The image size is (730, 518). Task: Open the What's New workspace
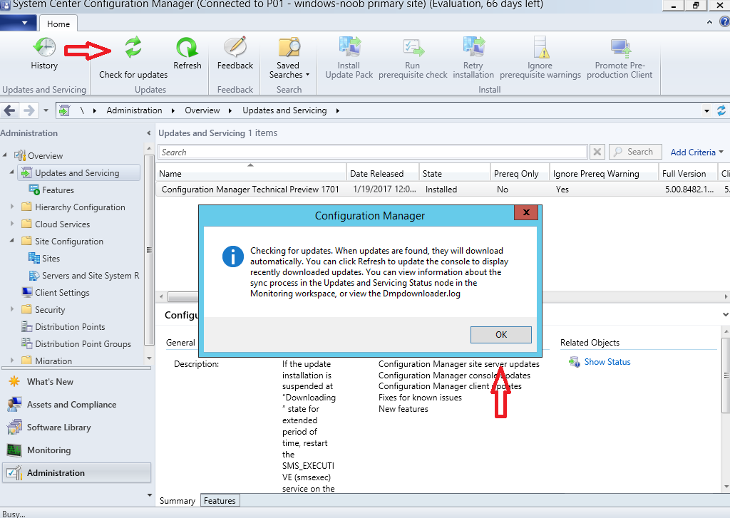click(50, 382)
